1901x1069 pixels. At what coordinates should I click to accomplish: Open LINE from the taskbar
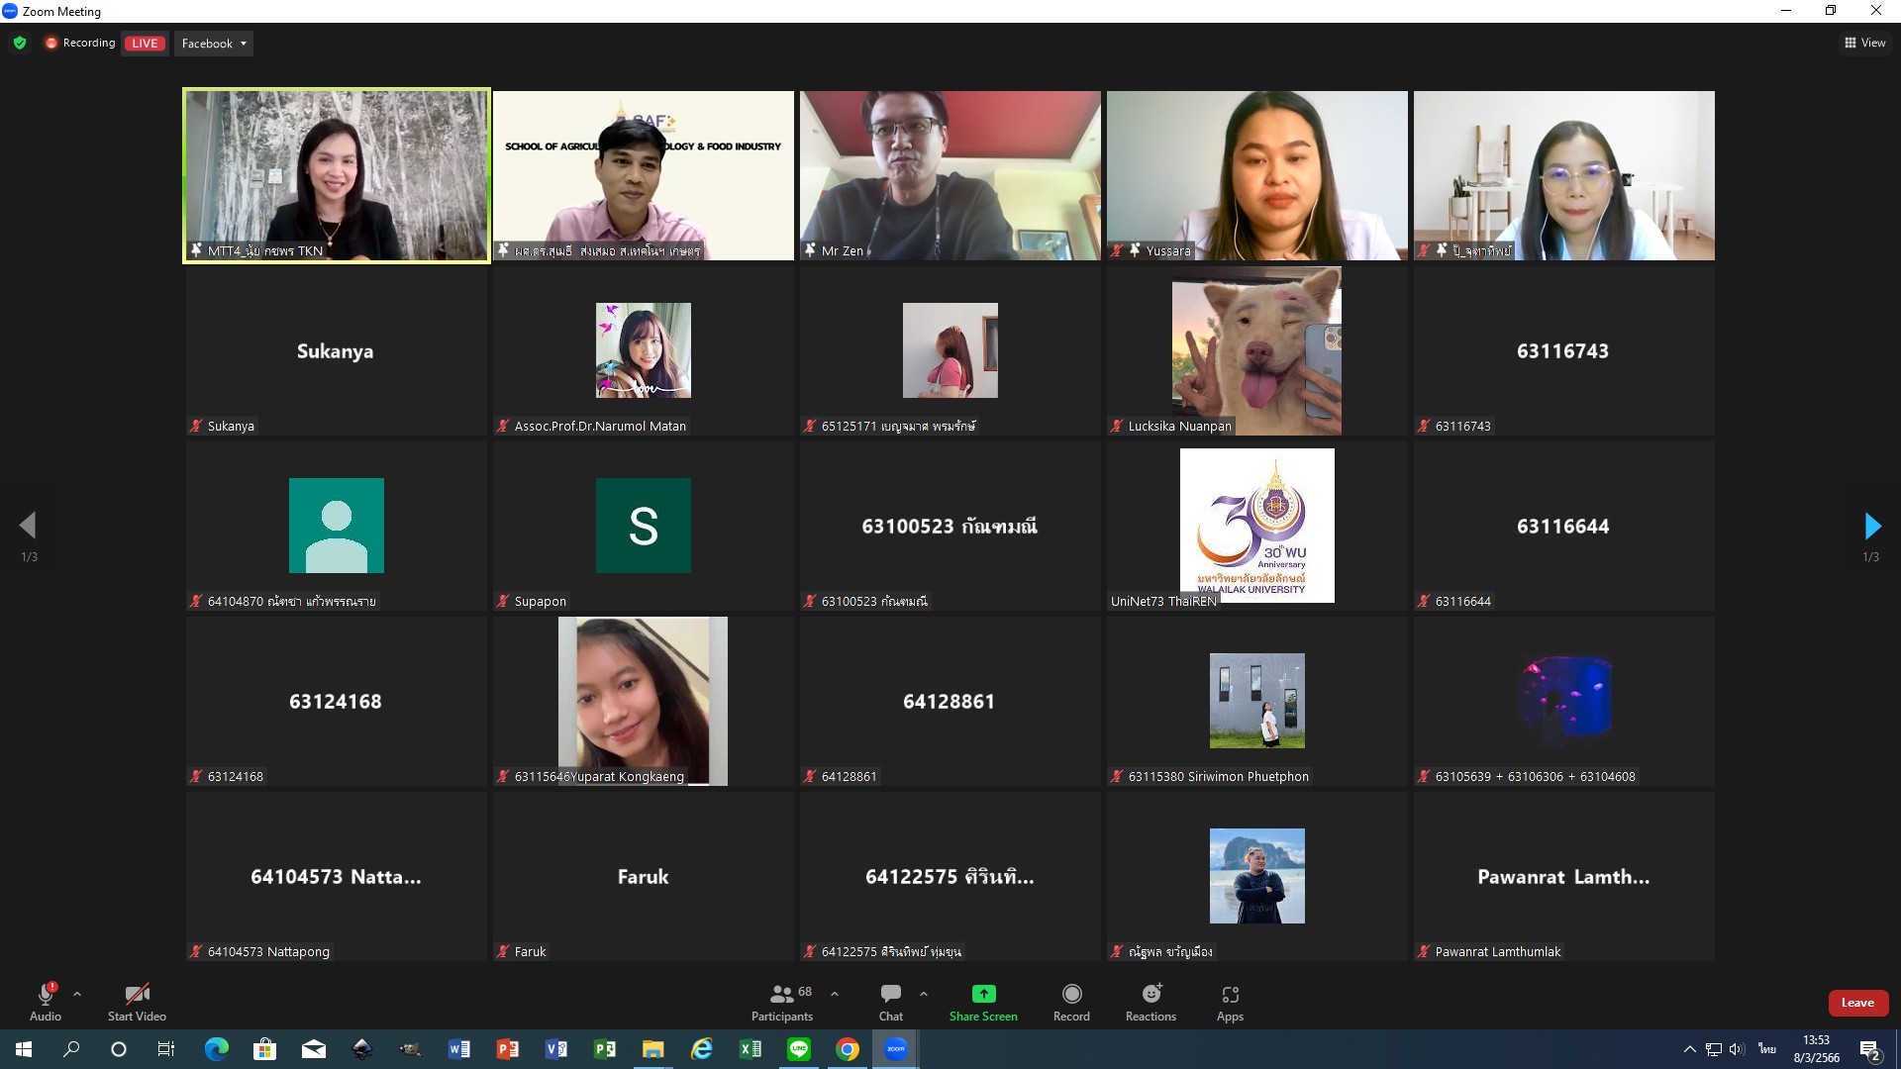(799, 1049)
